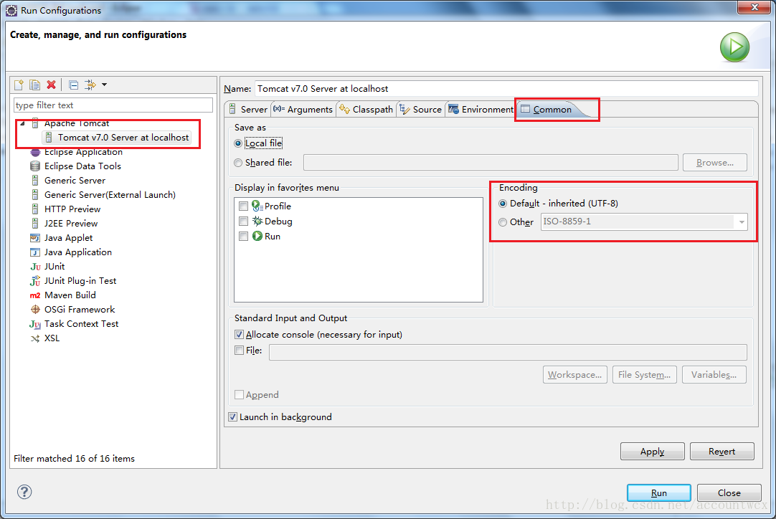Image resolution: width=776 pixels, height=519 pixels.
Task: Click the filter launch configurations icon
Action: [x=90, y=85]
